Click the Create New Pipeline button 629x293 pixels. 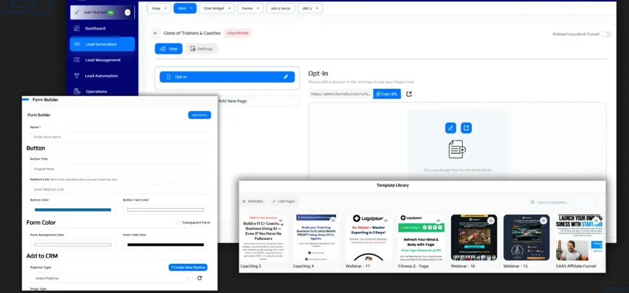(188, 267)
